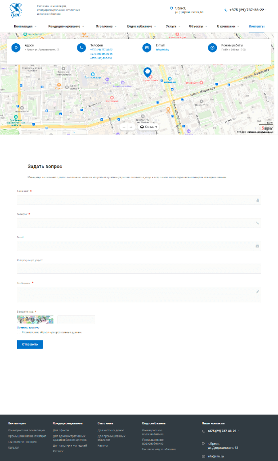
Task: Click the footer phone handset icon
Action: 203,431
